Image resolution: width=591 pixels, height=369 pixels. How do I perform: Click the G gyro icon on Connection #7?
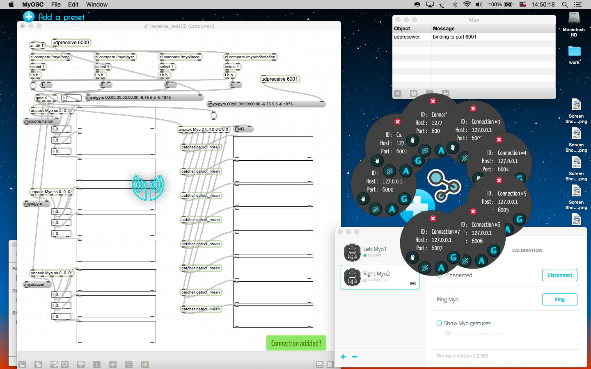tap(454, 257)
